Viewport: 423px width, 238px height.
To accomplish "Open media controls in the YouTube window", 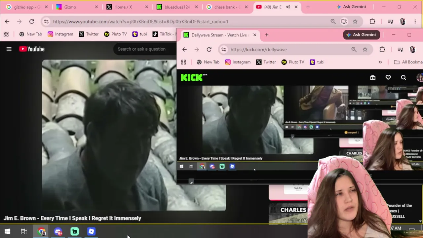I will (x=391, y=21).
